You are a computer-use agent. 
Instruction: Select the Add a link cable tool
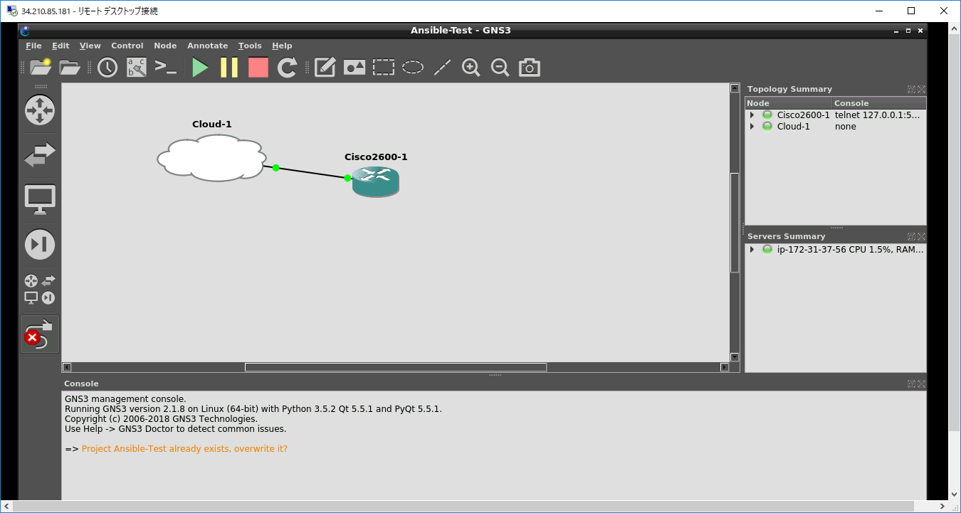click(40, 333)
